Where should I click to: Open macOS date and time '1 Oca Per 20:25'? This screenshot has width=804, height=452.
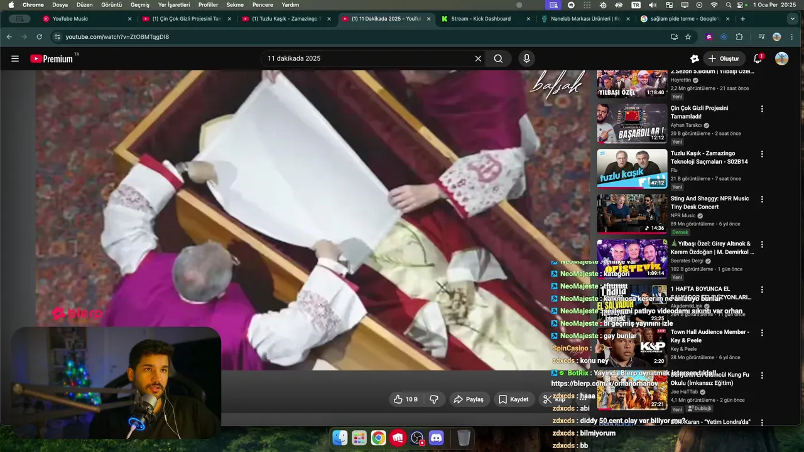click(x=774, y=5)
